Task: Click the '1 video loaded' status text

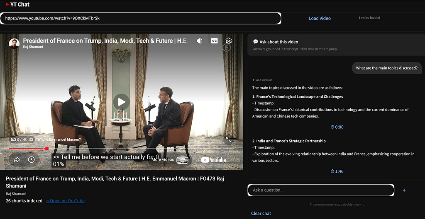Action: click(369, 17)
